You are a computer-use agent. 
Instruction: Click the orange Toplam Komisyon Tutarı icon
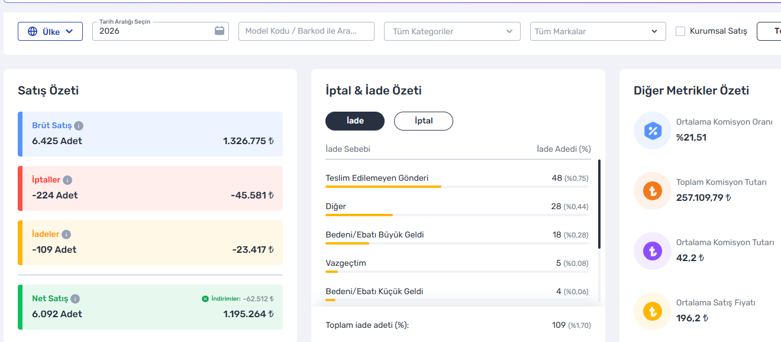[x=652, y=191]
